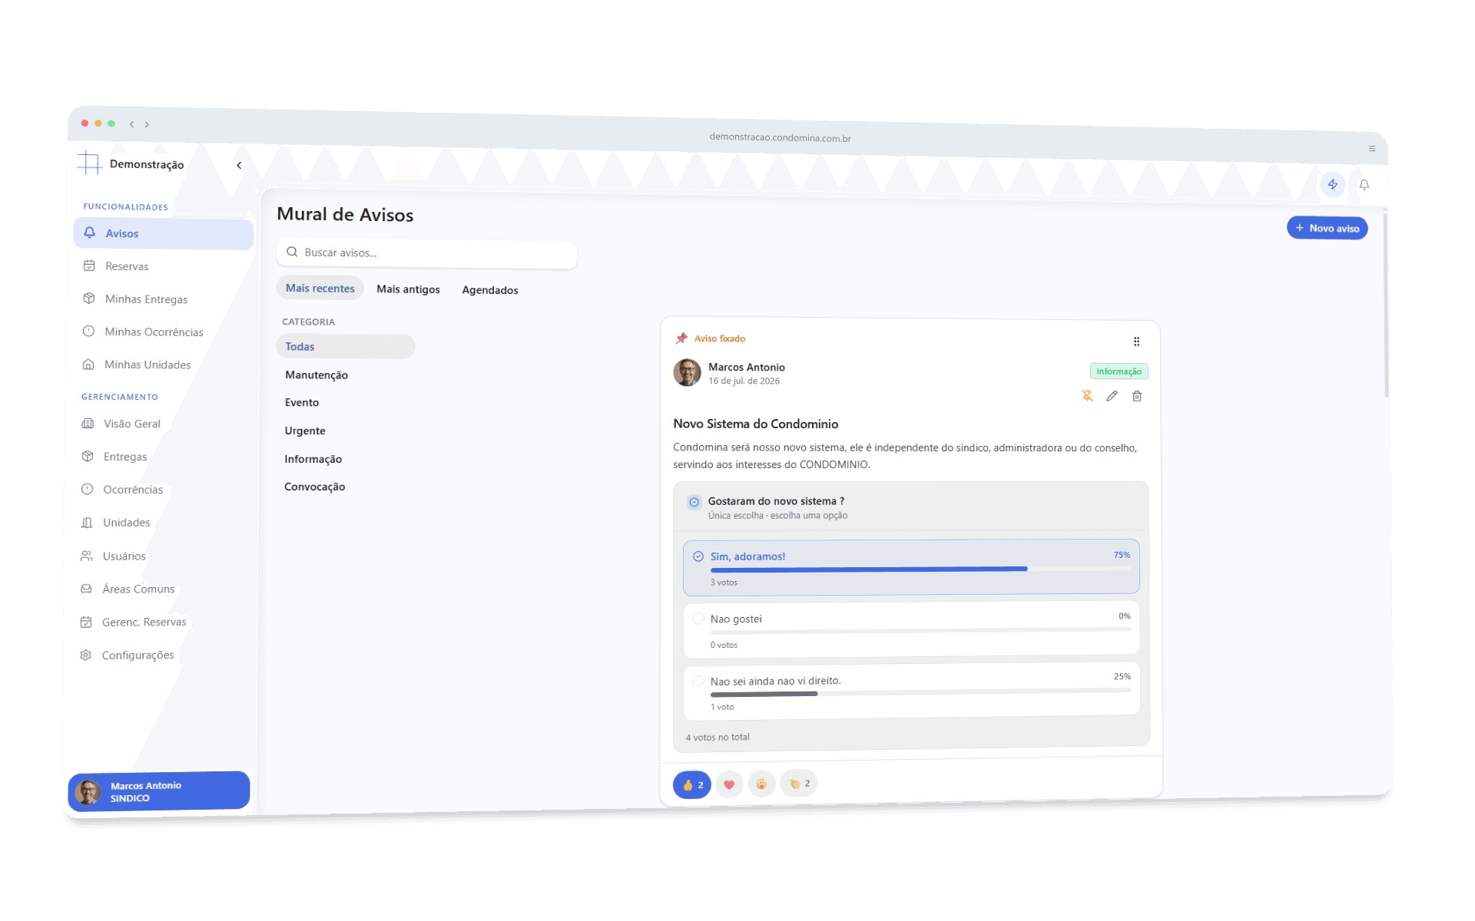Open the Usuários people icon
Screen dimensions: 1475x921
[87, 556]
